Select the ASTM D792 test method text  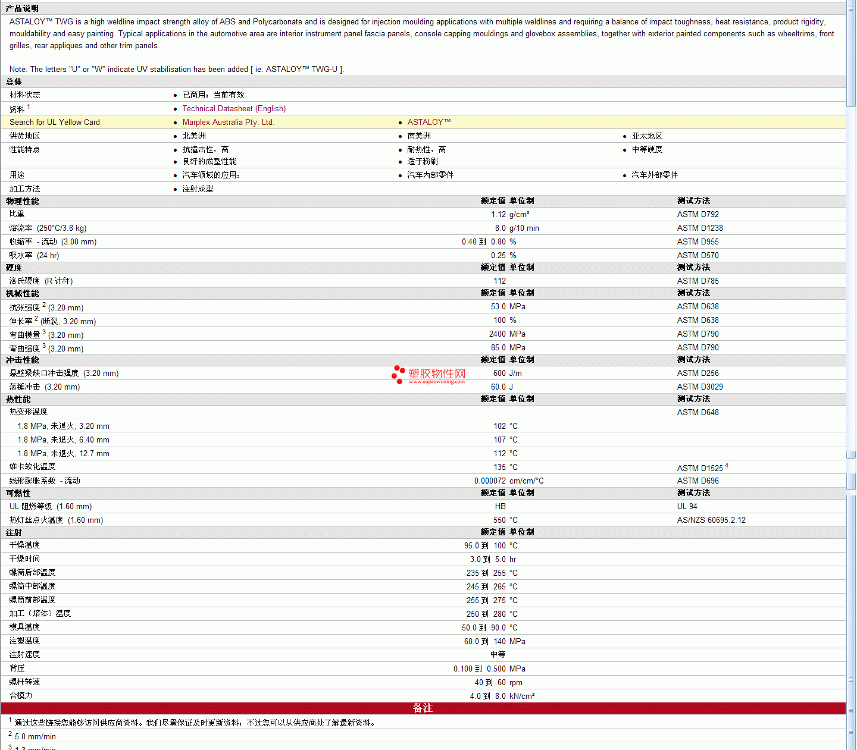click(x=698, y=215)
